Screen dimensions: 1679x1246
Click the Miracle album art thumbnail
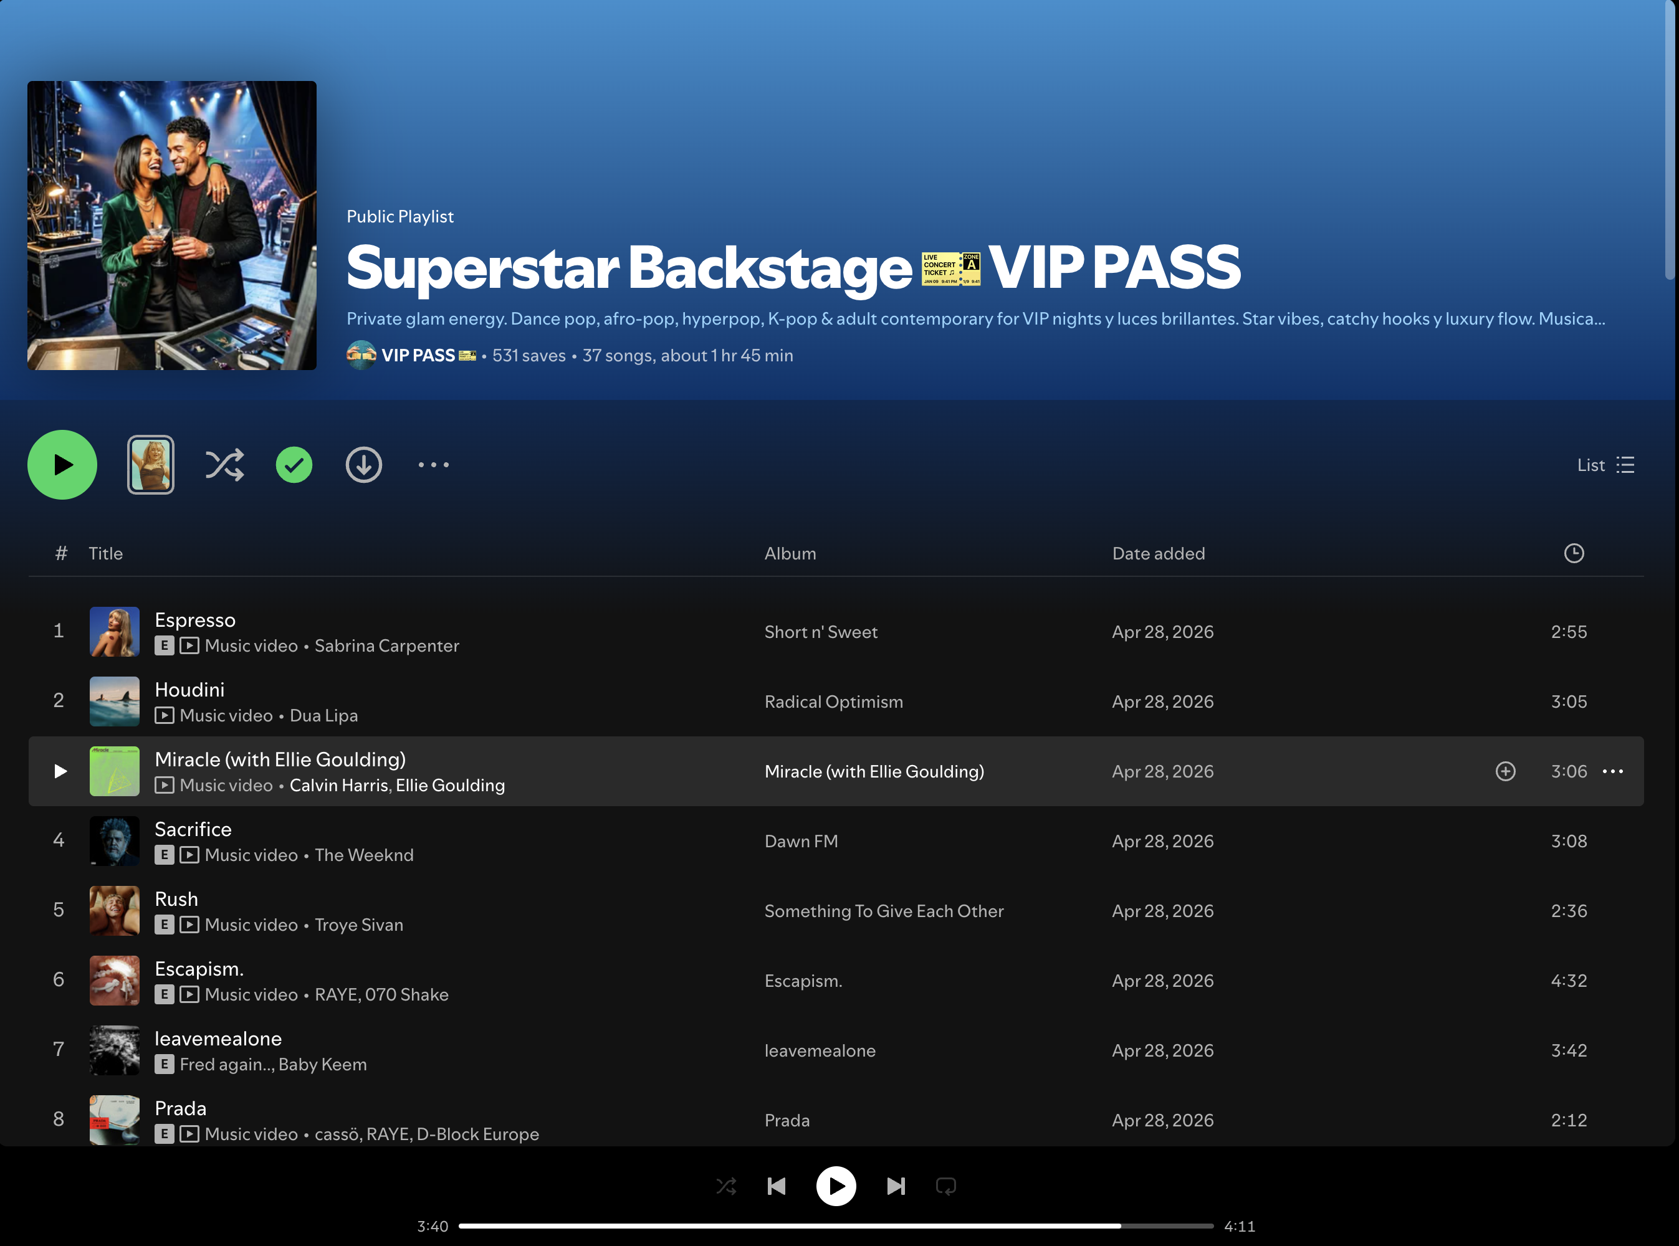(115, 771)
